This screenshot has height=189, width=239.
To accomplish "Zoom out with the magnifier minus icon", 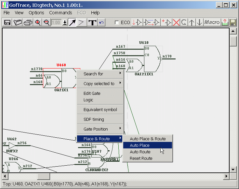I will tap(46, 22).
